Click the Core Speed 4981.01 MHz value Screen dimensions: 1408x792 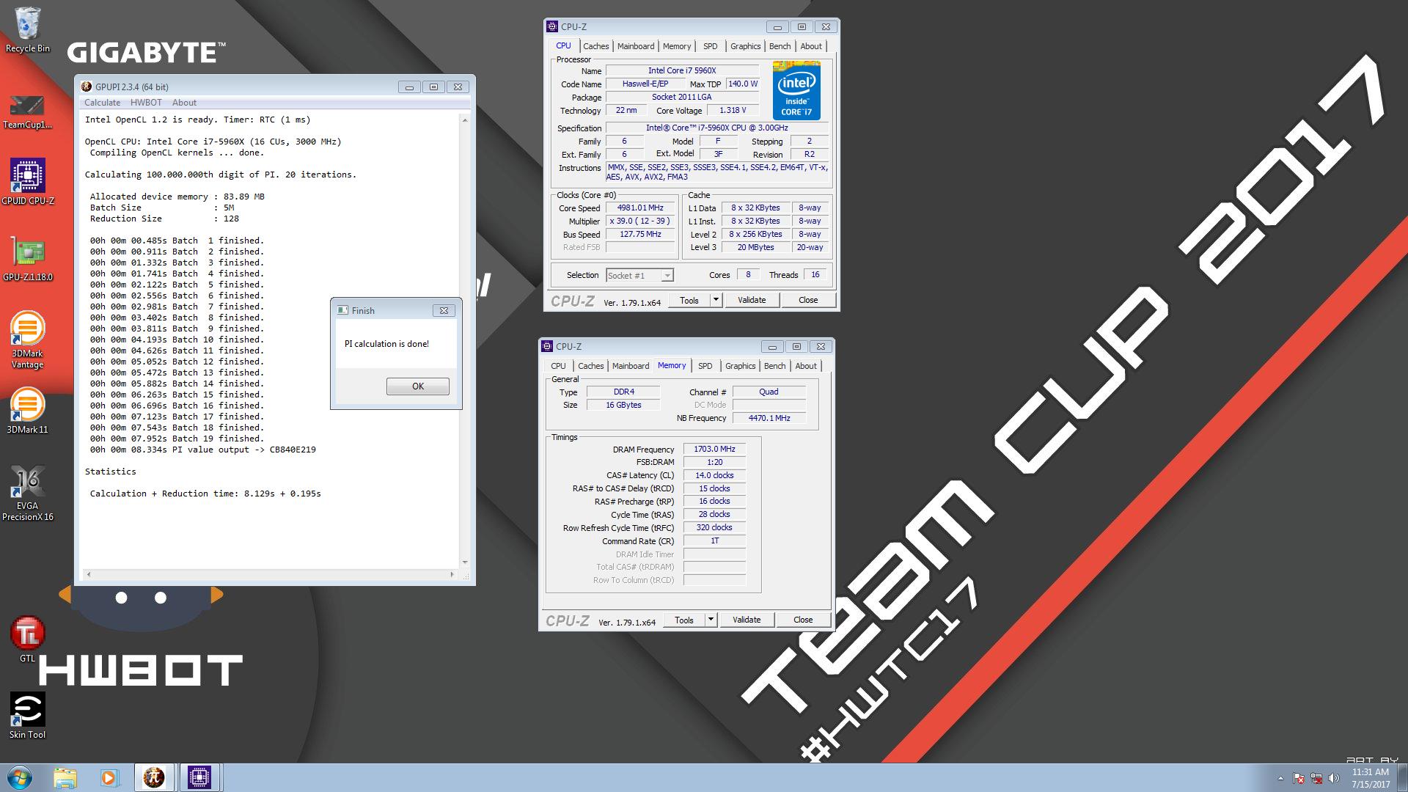pos(640,208)
